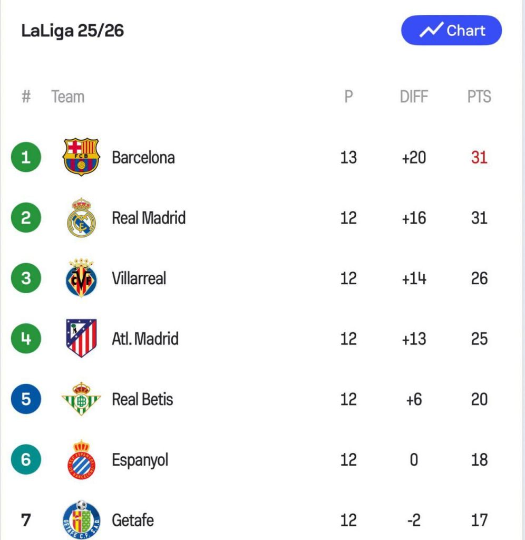Image resolution: width=525 pixels, height=540 pixels.
Task: Click the Getafe club crest
Action: click(x=81, y=519)
